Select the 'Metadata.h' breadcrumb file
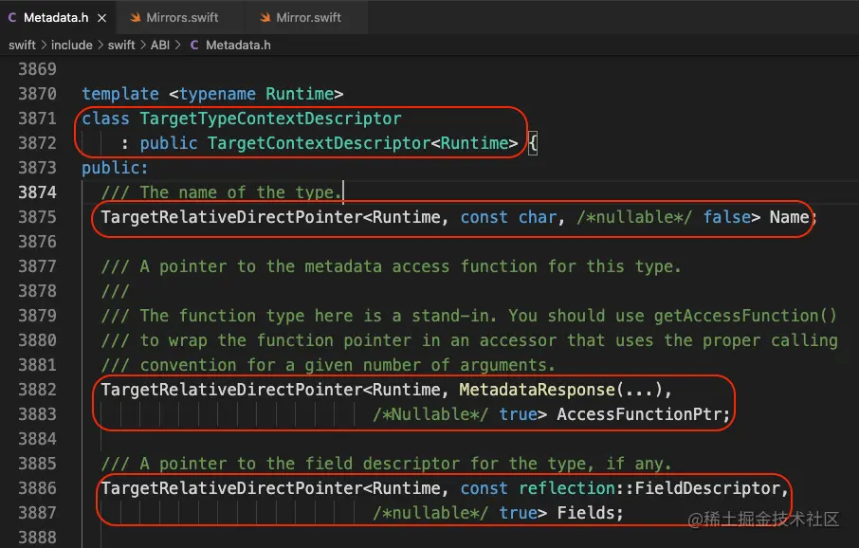Screen dimensions: 859x548 tap(238, 45)
